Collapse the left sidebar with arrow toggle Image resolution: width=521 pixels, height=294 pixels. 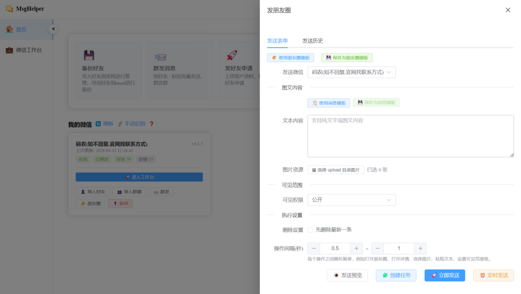52,29
